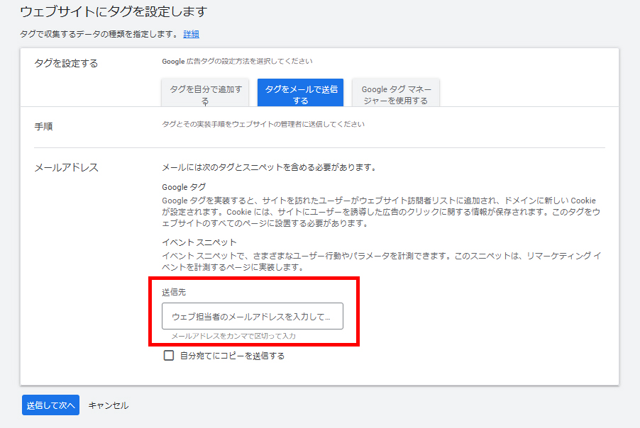Tick the 自分宛てにコピーを送信する checkbox

point(169,356)
